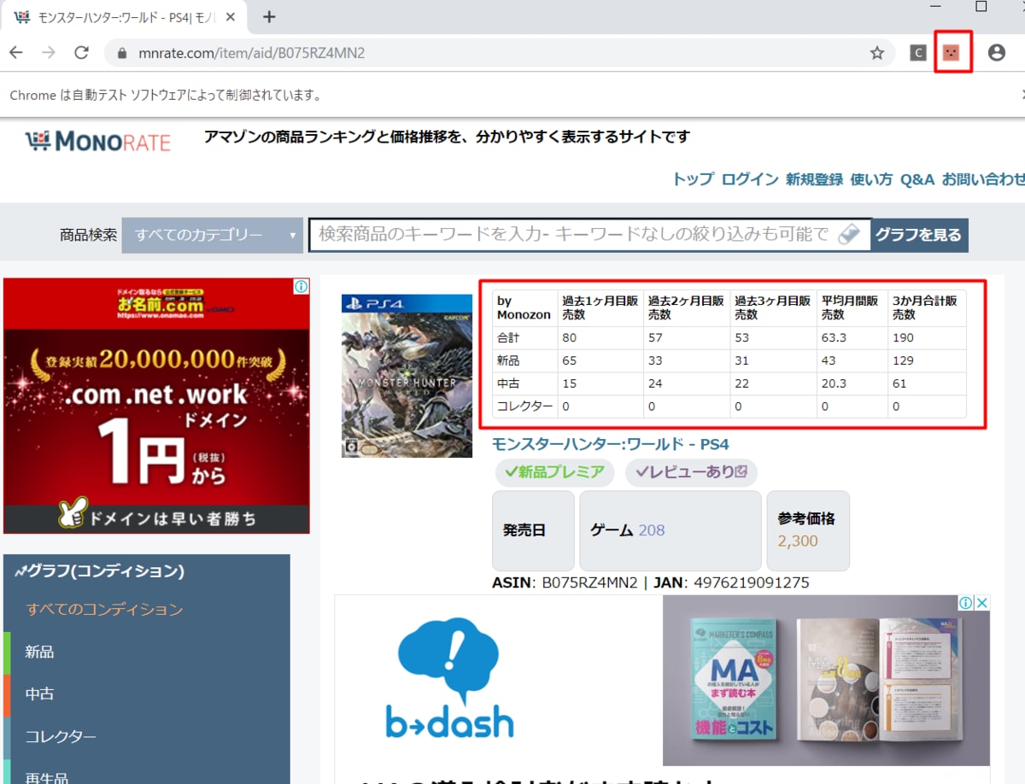Screen dimensions: 1025x784
Task: Go back to the previous page
Action: 15,53
